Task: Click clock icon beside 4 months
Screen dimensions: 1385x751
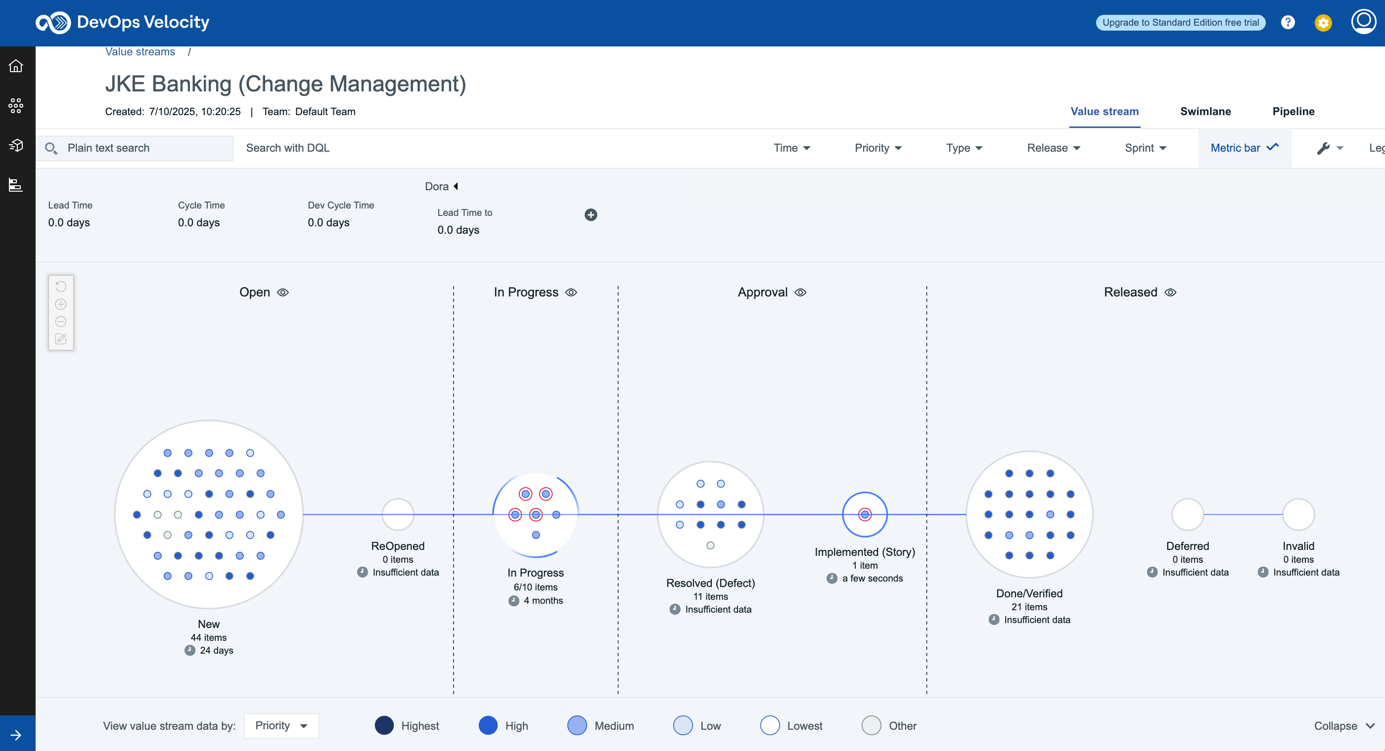Action: tap(513, 601)
